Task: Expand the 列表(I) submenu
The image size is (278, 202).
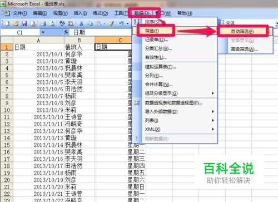Action: (x=213, y=120)
